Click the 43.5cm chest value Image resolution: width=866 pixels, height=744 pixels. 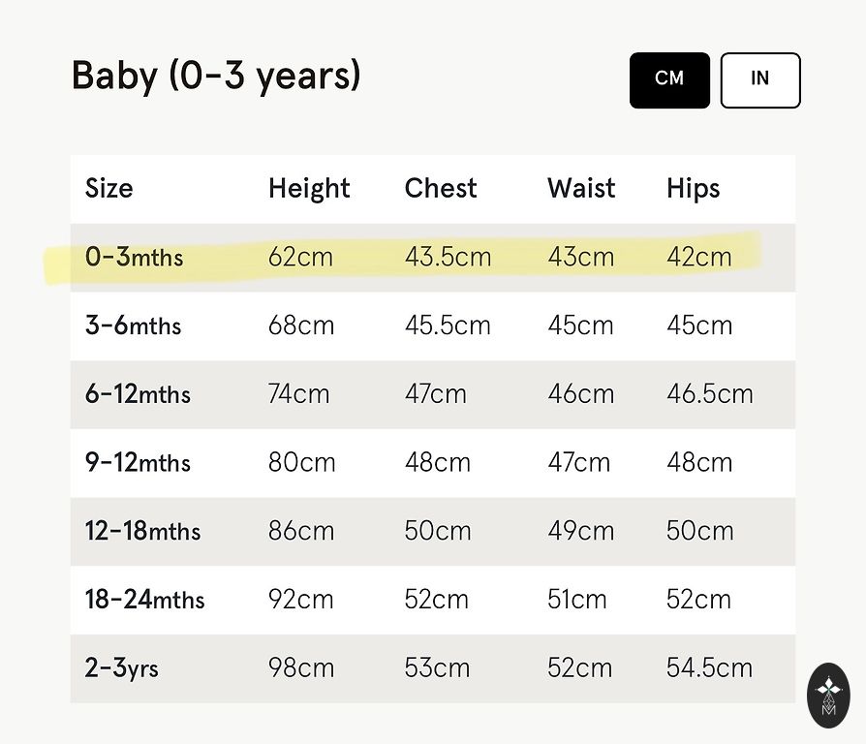(x=448, y=258)
